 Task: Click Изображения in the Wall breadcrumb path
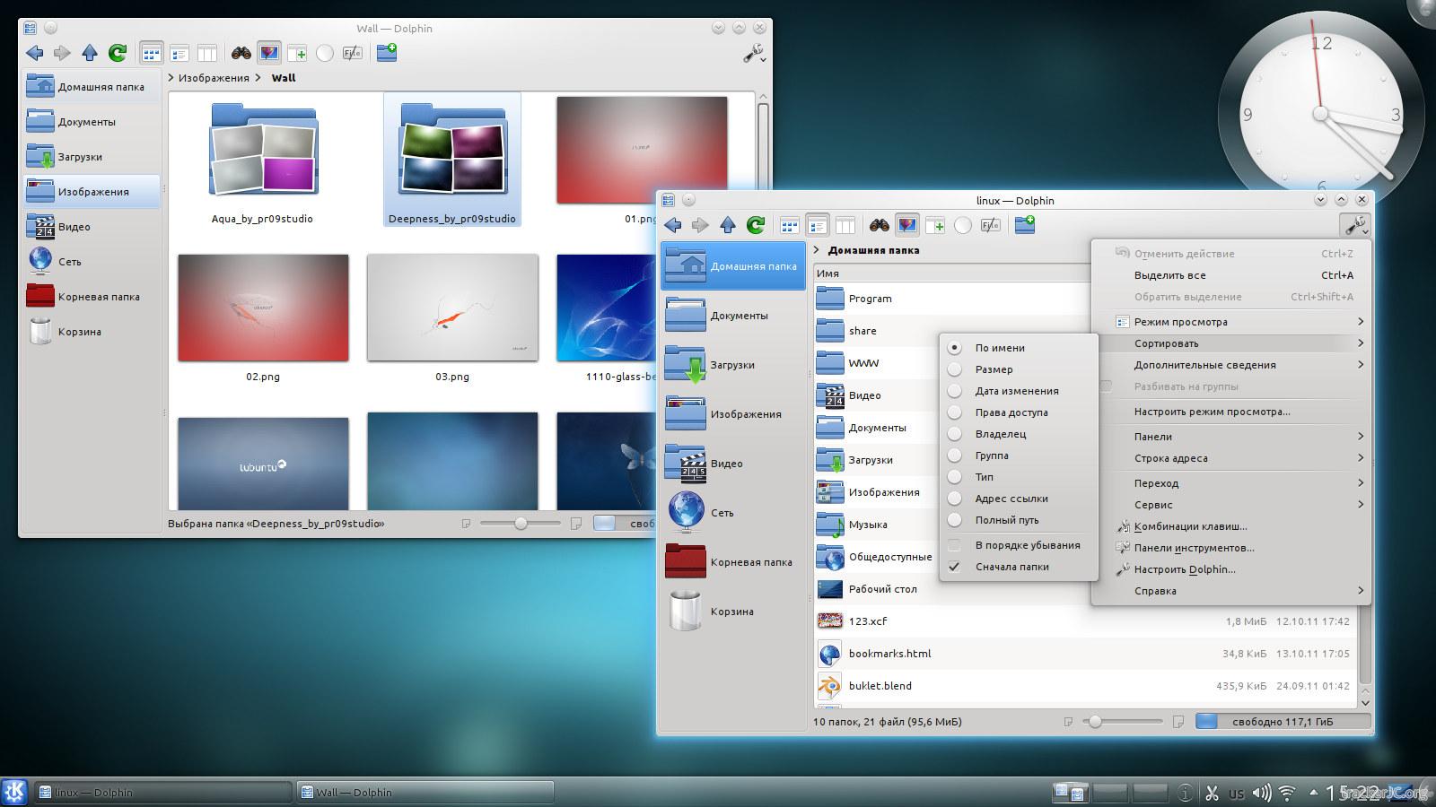pos(214,78)
